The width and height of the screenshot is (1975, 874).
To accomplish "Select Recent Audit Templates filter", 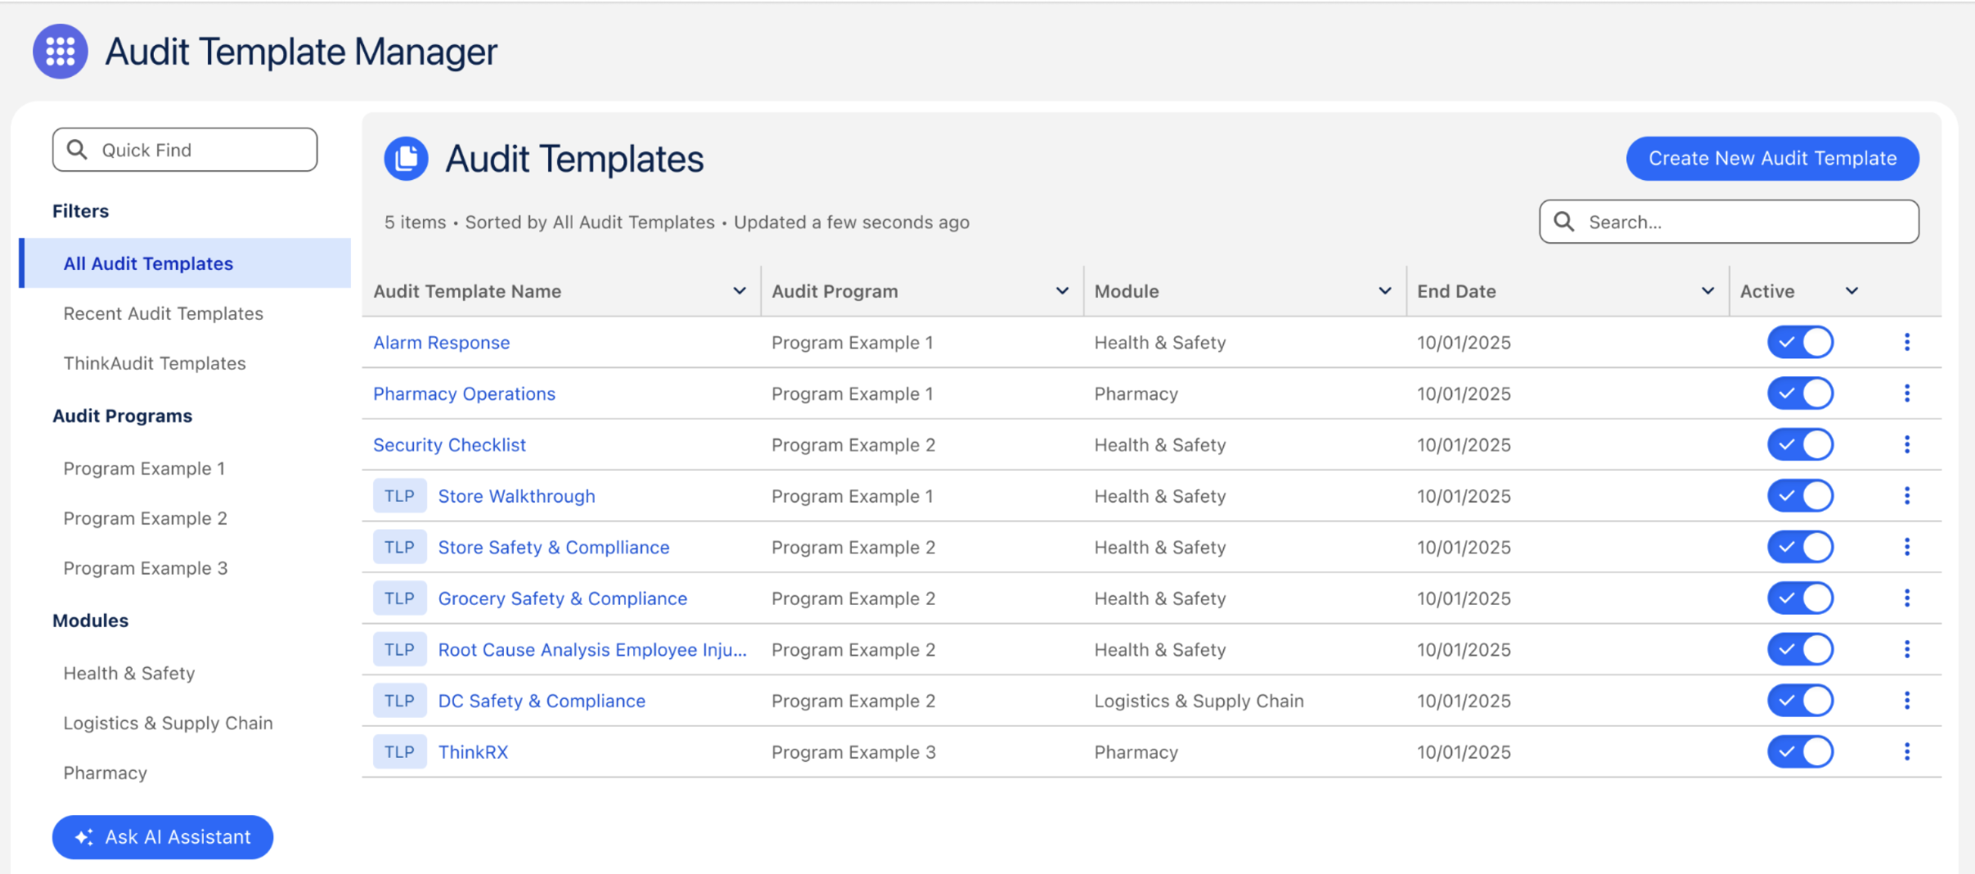I will click(163, 313).
